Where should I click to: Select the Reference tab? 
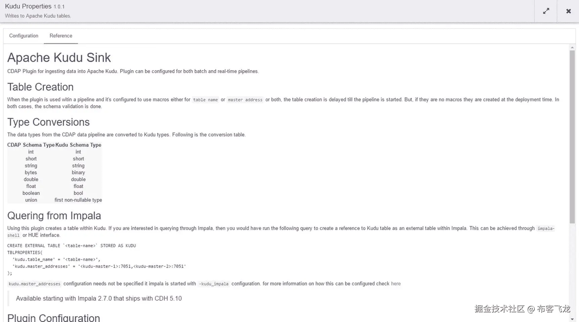tap(61, 36)
